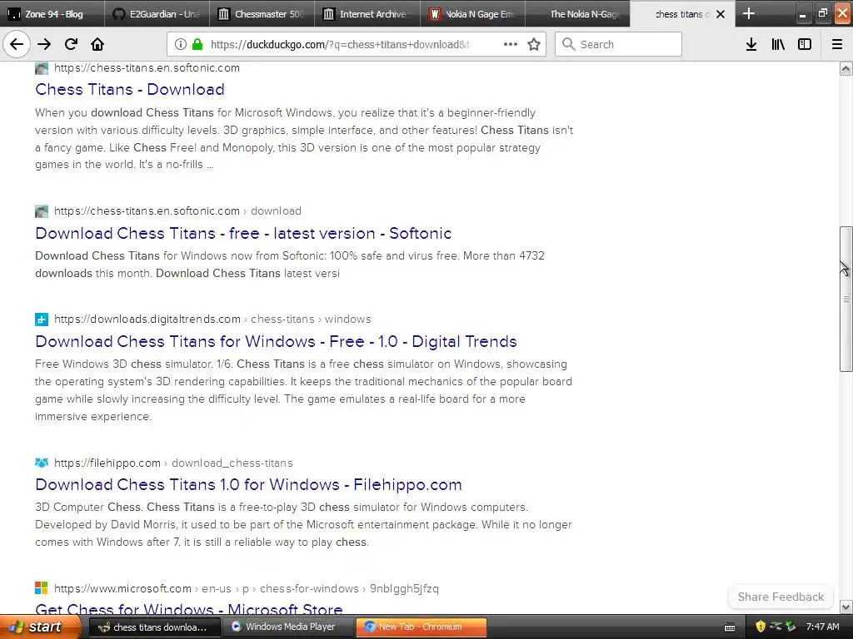Switch to chess titans download taskbar window

tap(153, 627)
